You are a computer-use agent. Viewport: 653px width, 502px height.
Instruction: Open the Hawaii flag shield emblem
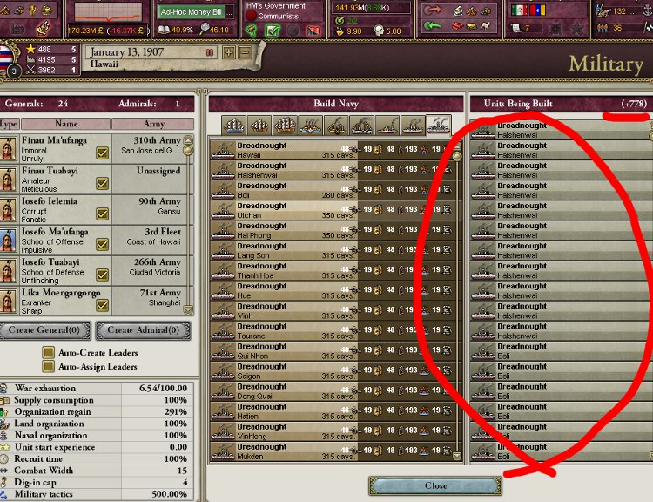[7, 58]
